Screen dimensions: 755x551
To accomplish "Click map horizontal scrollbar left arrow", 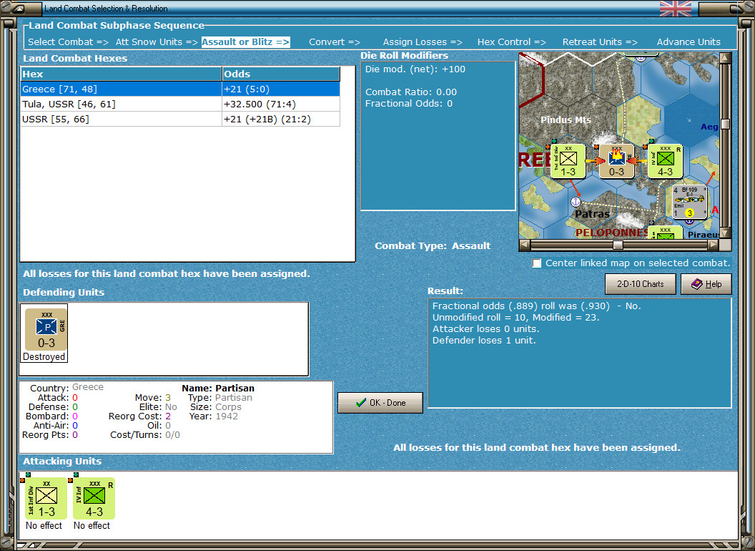I will [525, 245].
